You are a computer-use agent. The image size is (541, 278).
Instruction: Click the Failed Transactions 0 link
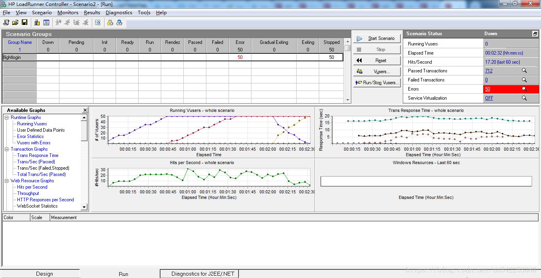coord(486,80)
